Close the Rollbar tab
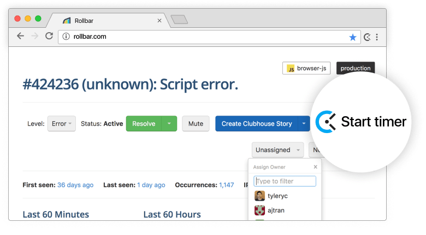426x235 pixels. tap(159, 21)
